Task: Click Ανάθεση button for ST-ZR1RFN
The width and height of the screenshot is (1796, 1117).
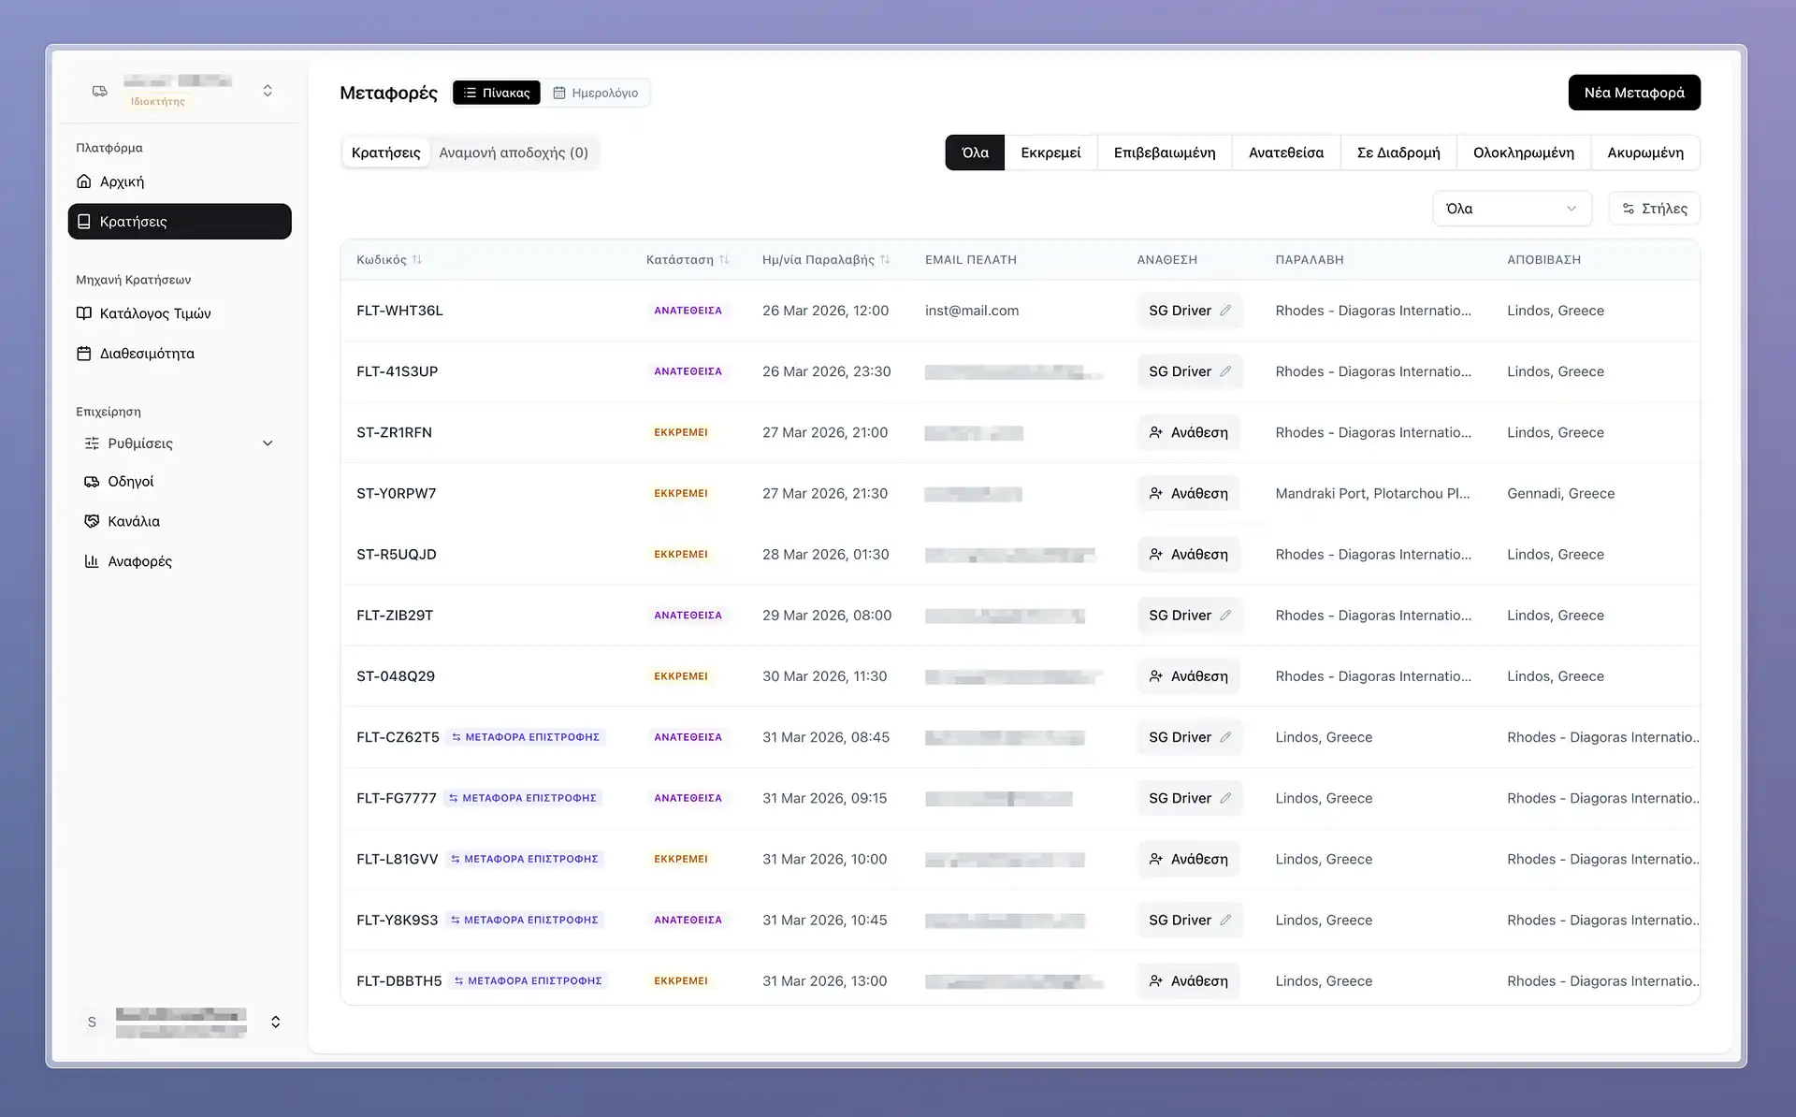Action: [1188, 432]
